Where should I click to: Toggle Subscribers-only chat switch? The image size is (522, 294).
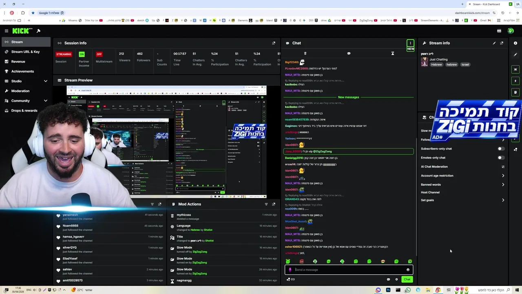(501, 149)
